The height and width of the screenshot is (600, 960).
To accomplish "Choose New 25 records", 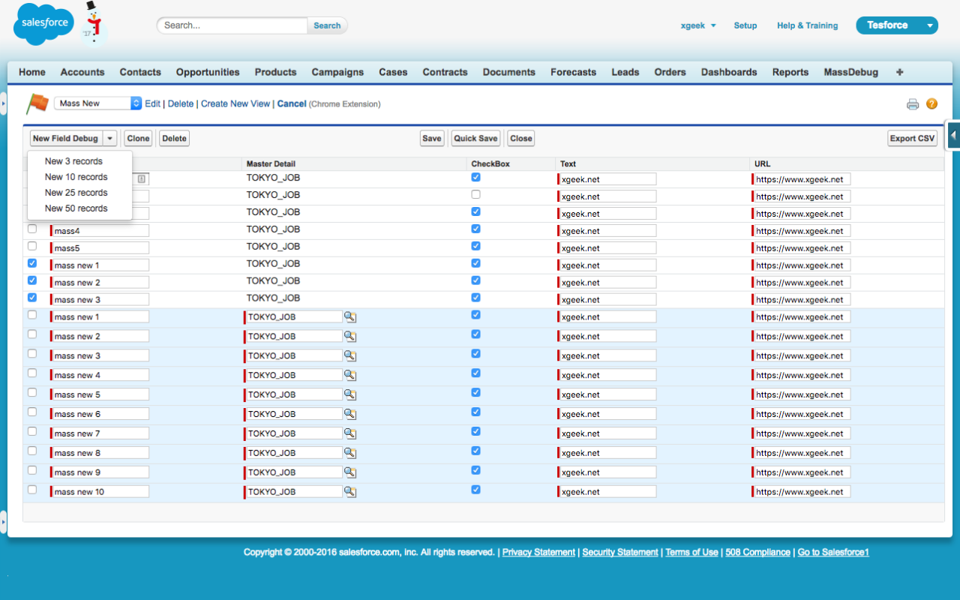I will tap(76, 193).
